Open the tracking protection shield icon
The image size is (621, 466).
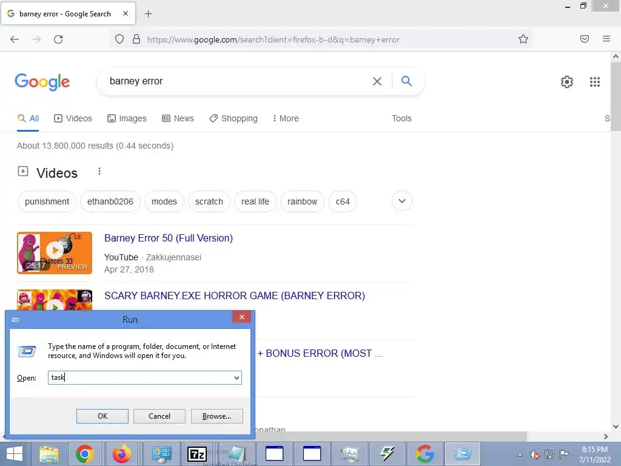pos(119,39)
